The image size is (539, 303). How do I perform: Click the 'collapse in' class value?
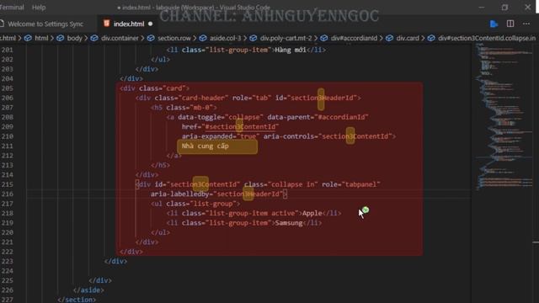coord(292,184)
